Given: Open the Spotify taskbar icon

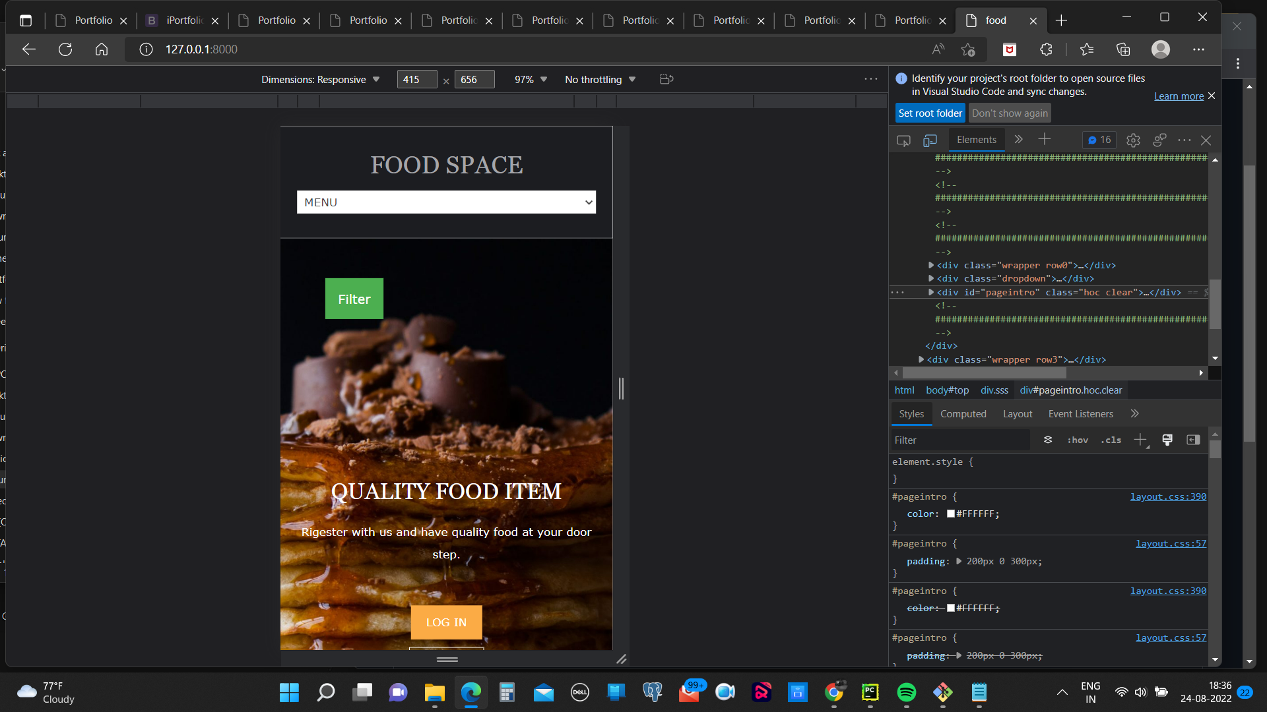Looking at the screenshot, I should pos(906,692).
